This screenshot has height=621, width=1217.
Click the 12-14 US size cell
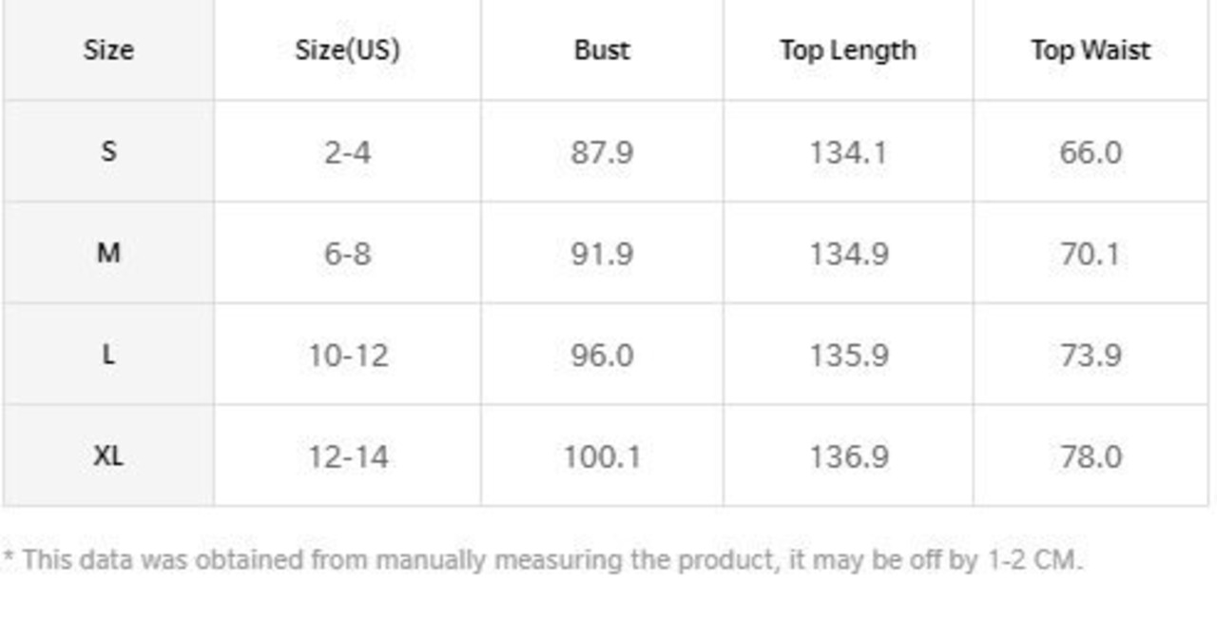tap(348, 457)
